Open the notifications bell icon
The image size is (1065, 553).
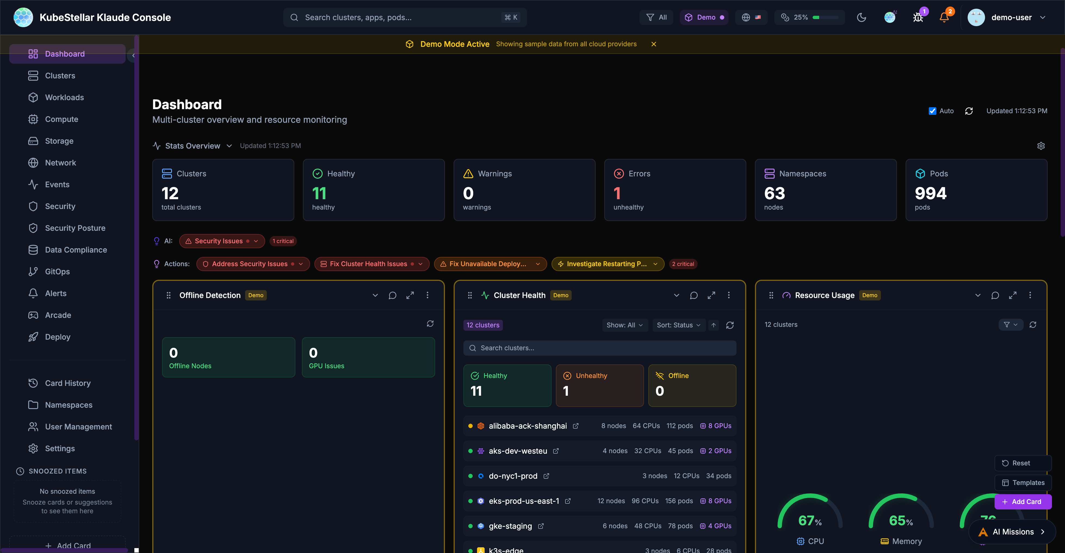tap(944, 17)
